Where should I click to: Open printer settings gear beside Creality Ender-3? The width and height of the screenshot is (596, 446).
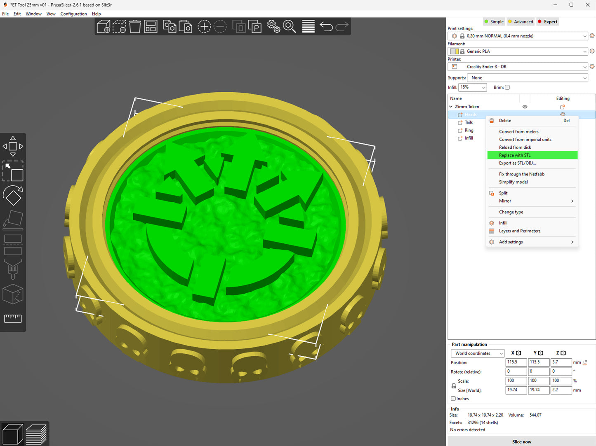[x=592, y=66]
